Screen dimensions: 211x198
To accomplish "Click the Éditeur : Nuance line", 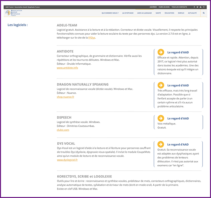I will [67, 93].
